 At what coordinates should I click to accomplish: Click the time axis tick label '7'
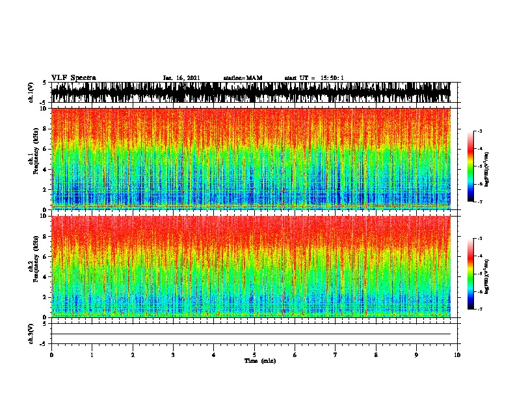[336, 355]
